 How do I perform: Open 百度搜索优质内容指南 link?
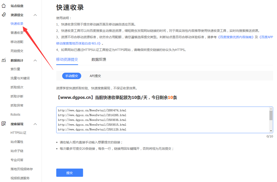pyautogui.click(x=235, y=37)
